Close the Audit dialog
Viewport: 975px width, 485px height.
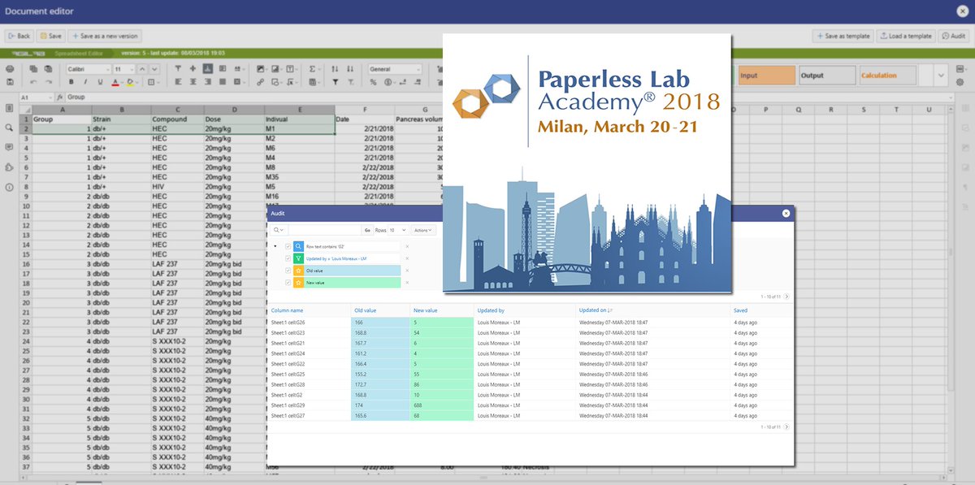pyautogui.click(x=786, y=214)
